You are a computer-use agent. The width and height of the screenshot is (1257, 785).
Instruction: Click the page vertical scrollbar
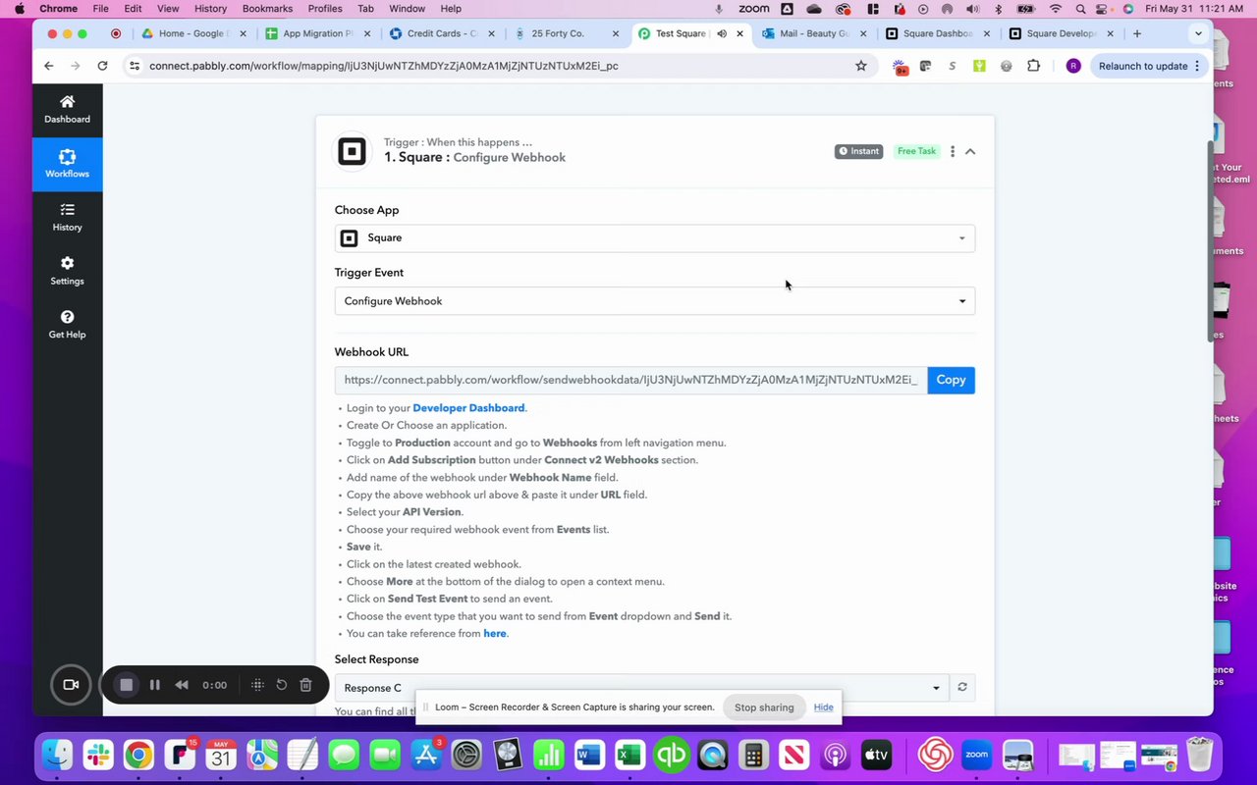point(1210,240)
